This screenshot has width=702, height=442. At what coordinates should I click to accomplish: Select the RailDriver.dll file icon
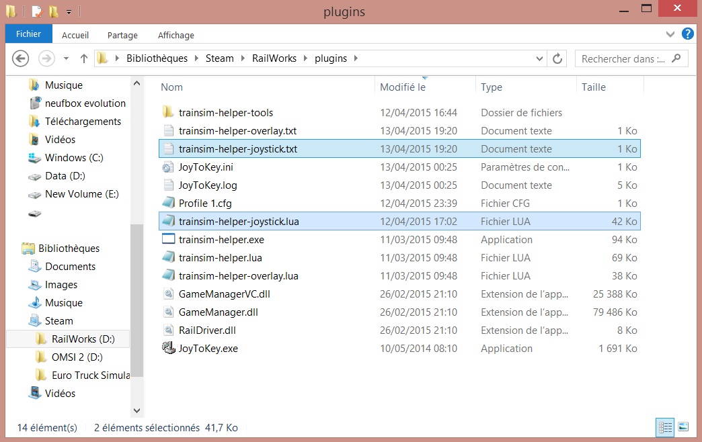point(168,330)
